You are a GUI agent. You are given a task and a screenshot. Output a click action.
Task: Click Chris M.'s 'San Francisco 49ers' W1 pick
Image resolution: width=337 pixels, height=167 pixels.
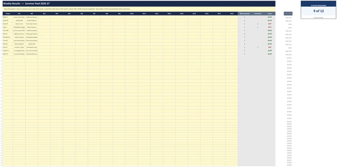coord(19,31)
